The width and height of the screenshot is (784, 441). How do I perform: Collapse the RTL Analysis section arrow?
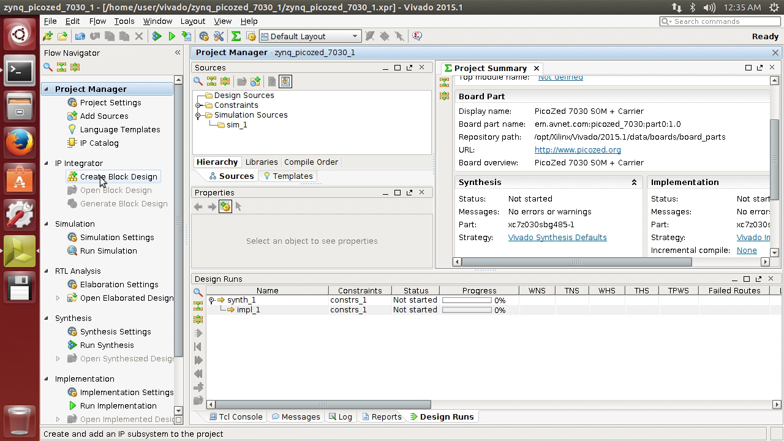[x=46, y=271]
